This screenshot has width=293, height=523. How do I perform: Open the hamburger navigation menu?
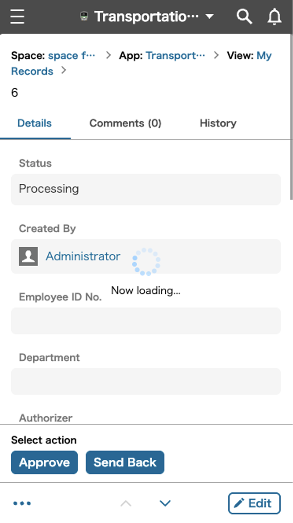(17, 16)
